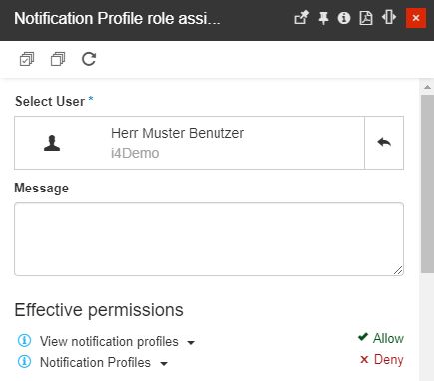Info icon for View notification profiles
The width and height of the screenshot is (434, 381).
coord(24,341)
